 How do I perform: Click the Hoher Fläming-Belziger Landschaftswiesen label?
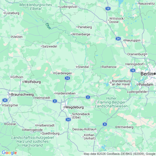111,102
